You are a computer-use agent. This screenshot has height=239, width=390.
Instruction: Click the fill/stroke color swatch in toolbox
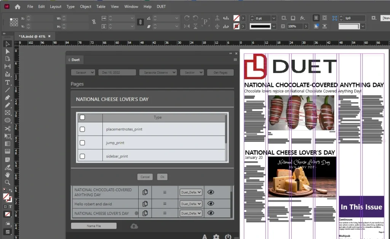pyautogui.click(x=6, y=197)
